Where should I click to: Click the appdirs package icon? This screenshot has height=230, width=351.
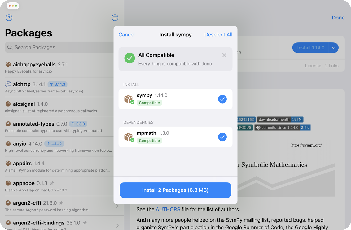point(8,164)
